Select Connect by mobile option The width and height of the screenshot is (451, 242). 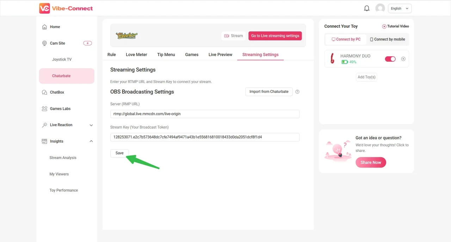click(x=387, y=39)
